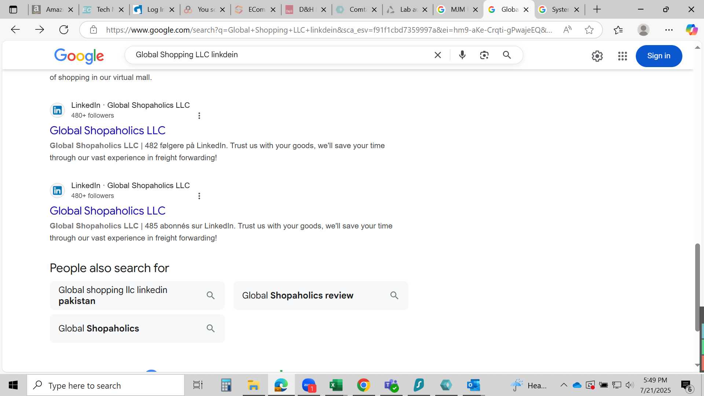
Task: Open Outlook from the taskbar
Action: coord(473,385)
